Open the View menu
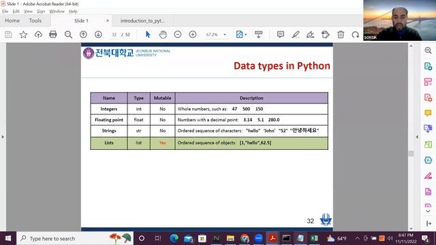 [28, 12]
